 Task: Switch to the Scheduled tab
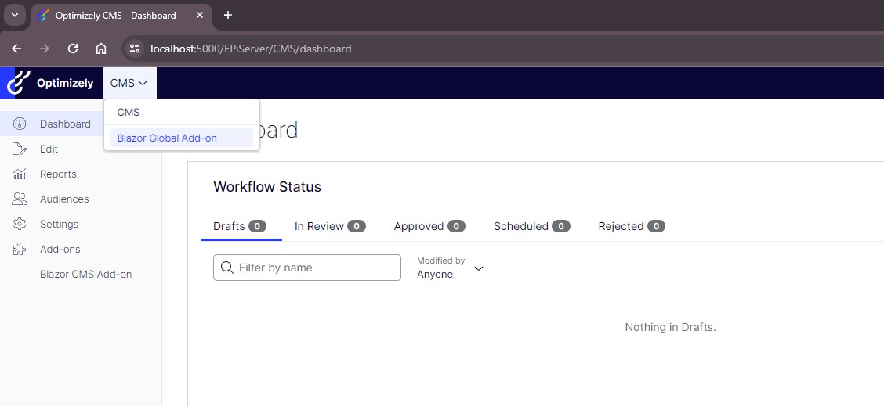pyautogui.click(x=531, y=226)
